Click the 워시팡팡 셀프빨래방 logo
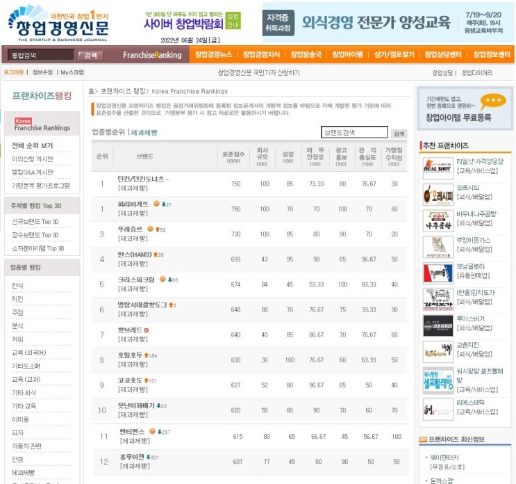The height and width of the screenshot is (484, 516). 438,380
